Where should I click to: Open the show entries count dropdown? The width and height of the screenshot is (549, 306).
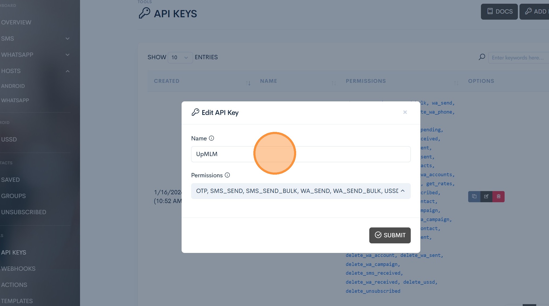point(180,58)
